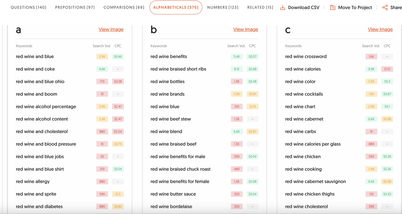Select the Alphabeticals (375) tab
The width and height of the screenshot is (402, 214).
point(176,7)
